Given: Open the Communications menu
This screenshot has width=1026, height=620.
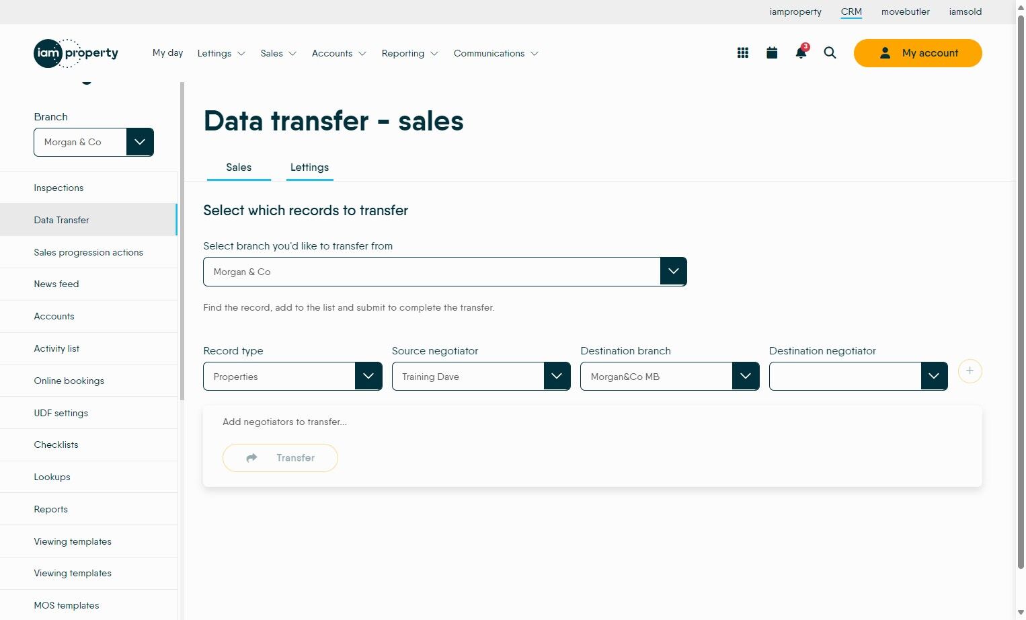Looking at the screenshot, I should pos(496,53).
